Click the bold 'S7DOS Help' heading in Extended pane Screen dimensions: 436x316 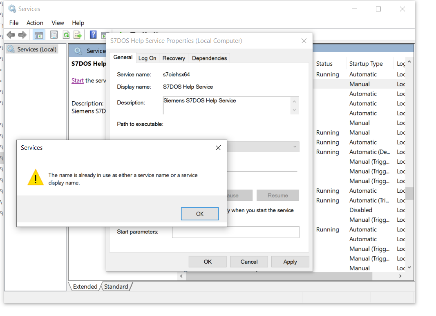click(x=89, y=64)
